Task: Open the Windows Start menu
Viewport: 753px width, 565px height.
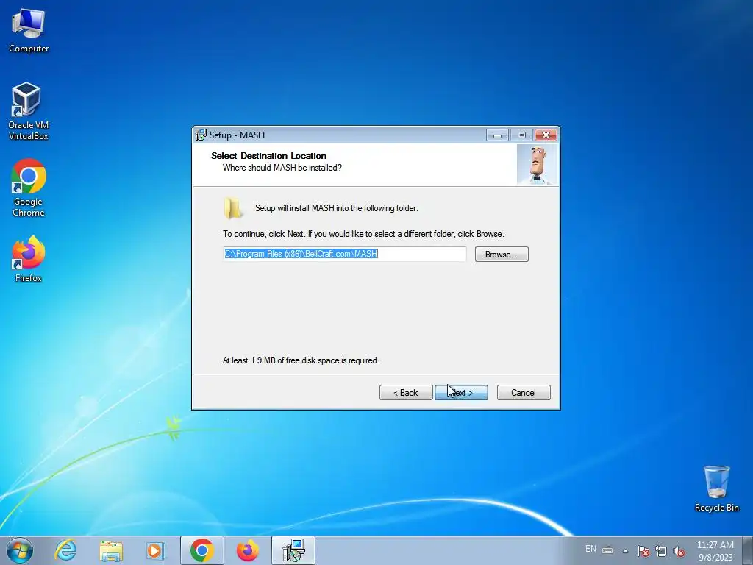Action: (20, 550)
